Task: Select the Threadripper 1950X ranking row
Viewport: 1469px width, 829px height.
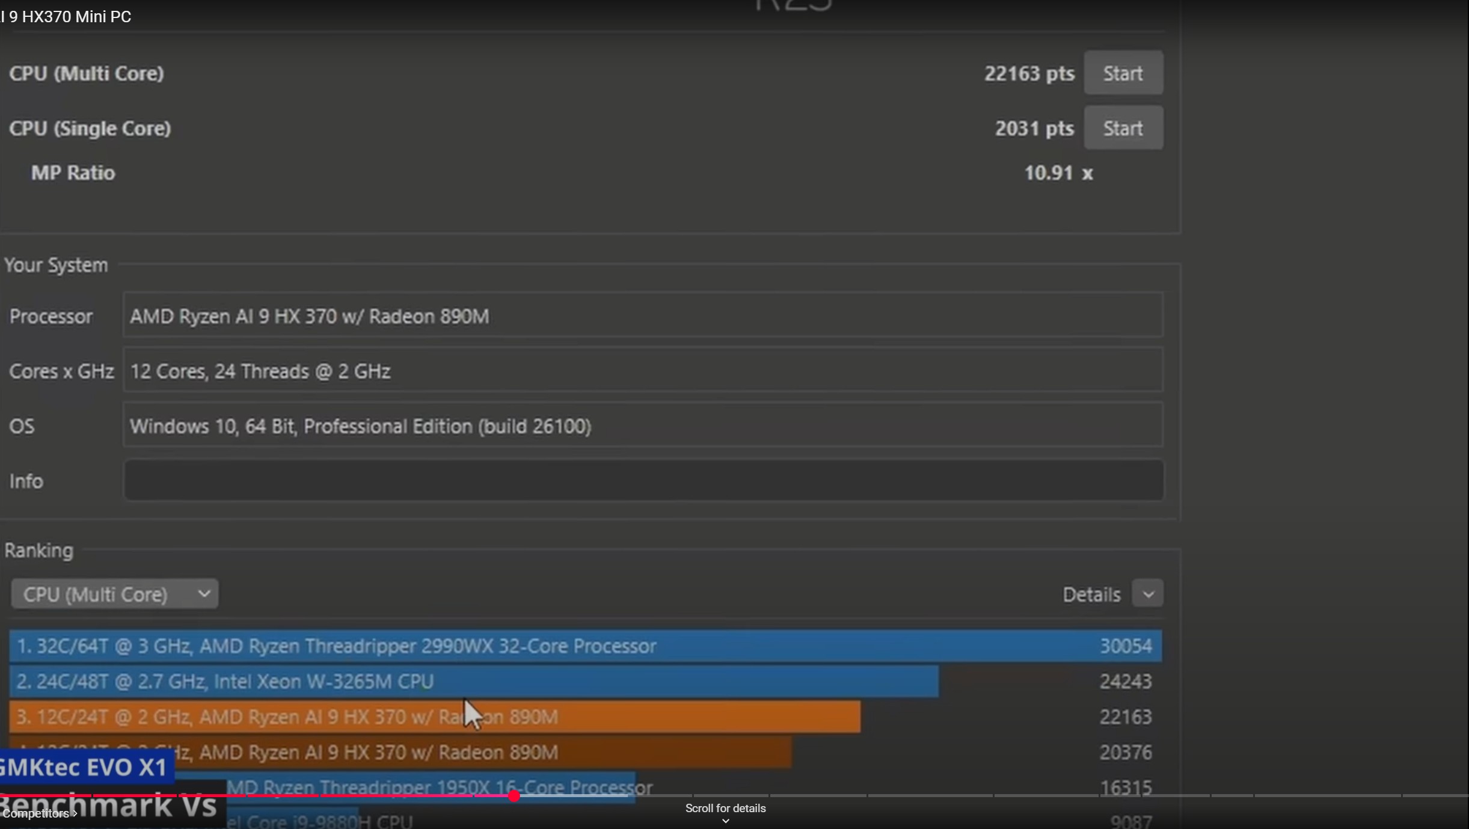Action: point(585,787)
